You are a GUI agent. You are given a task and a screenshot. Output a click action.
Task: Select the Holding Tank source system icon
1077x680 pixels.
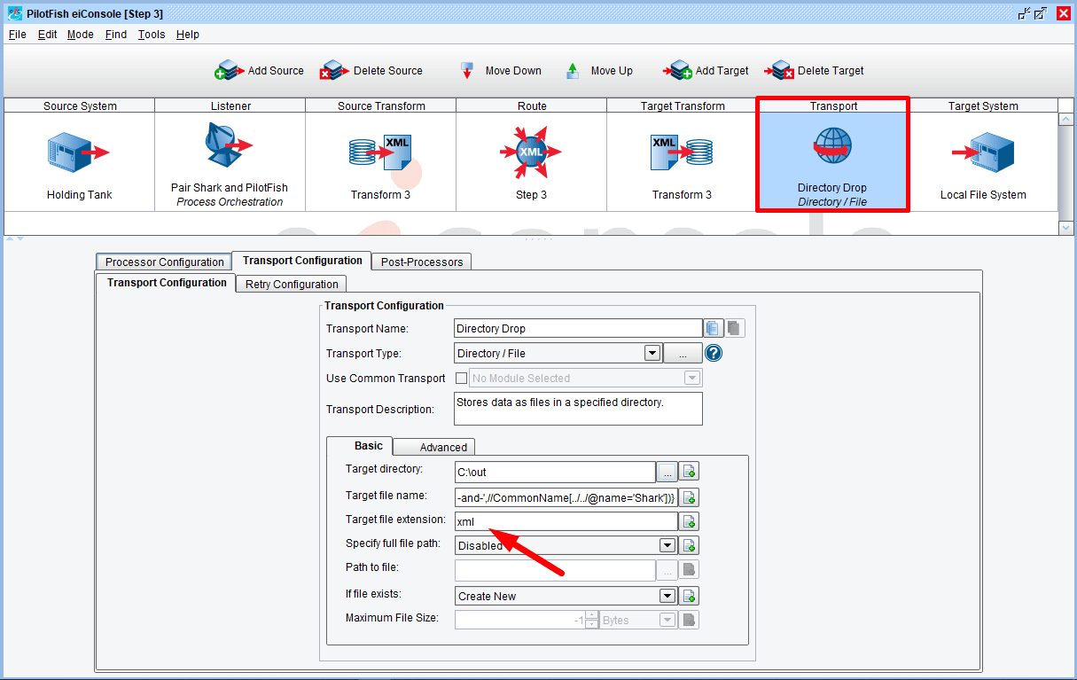[80, 152]
